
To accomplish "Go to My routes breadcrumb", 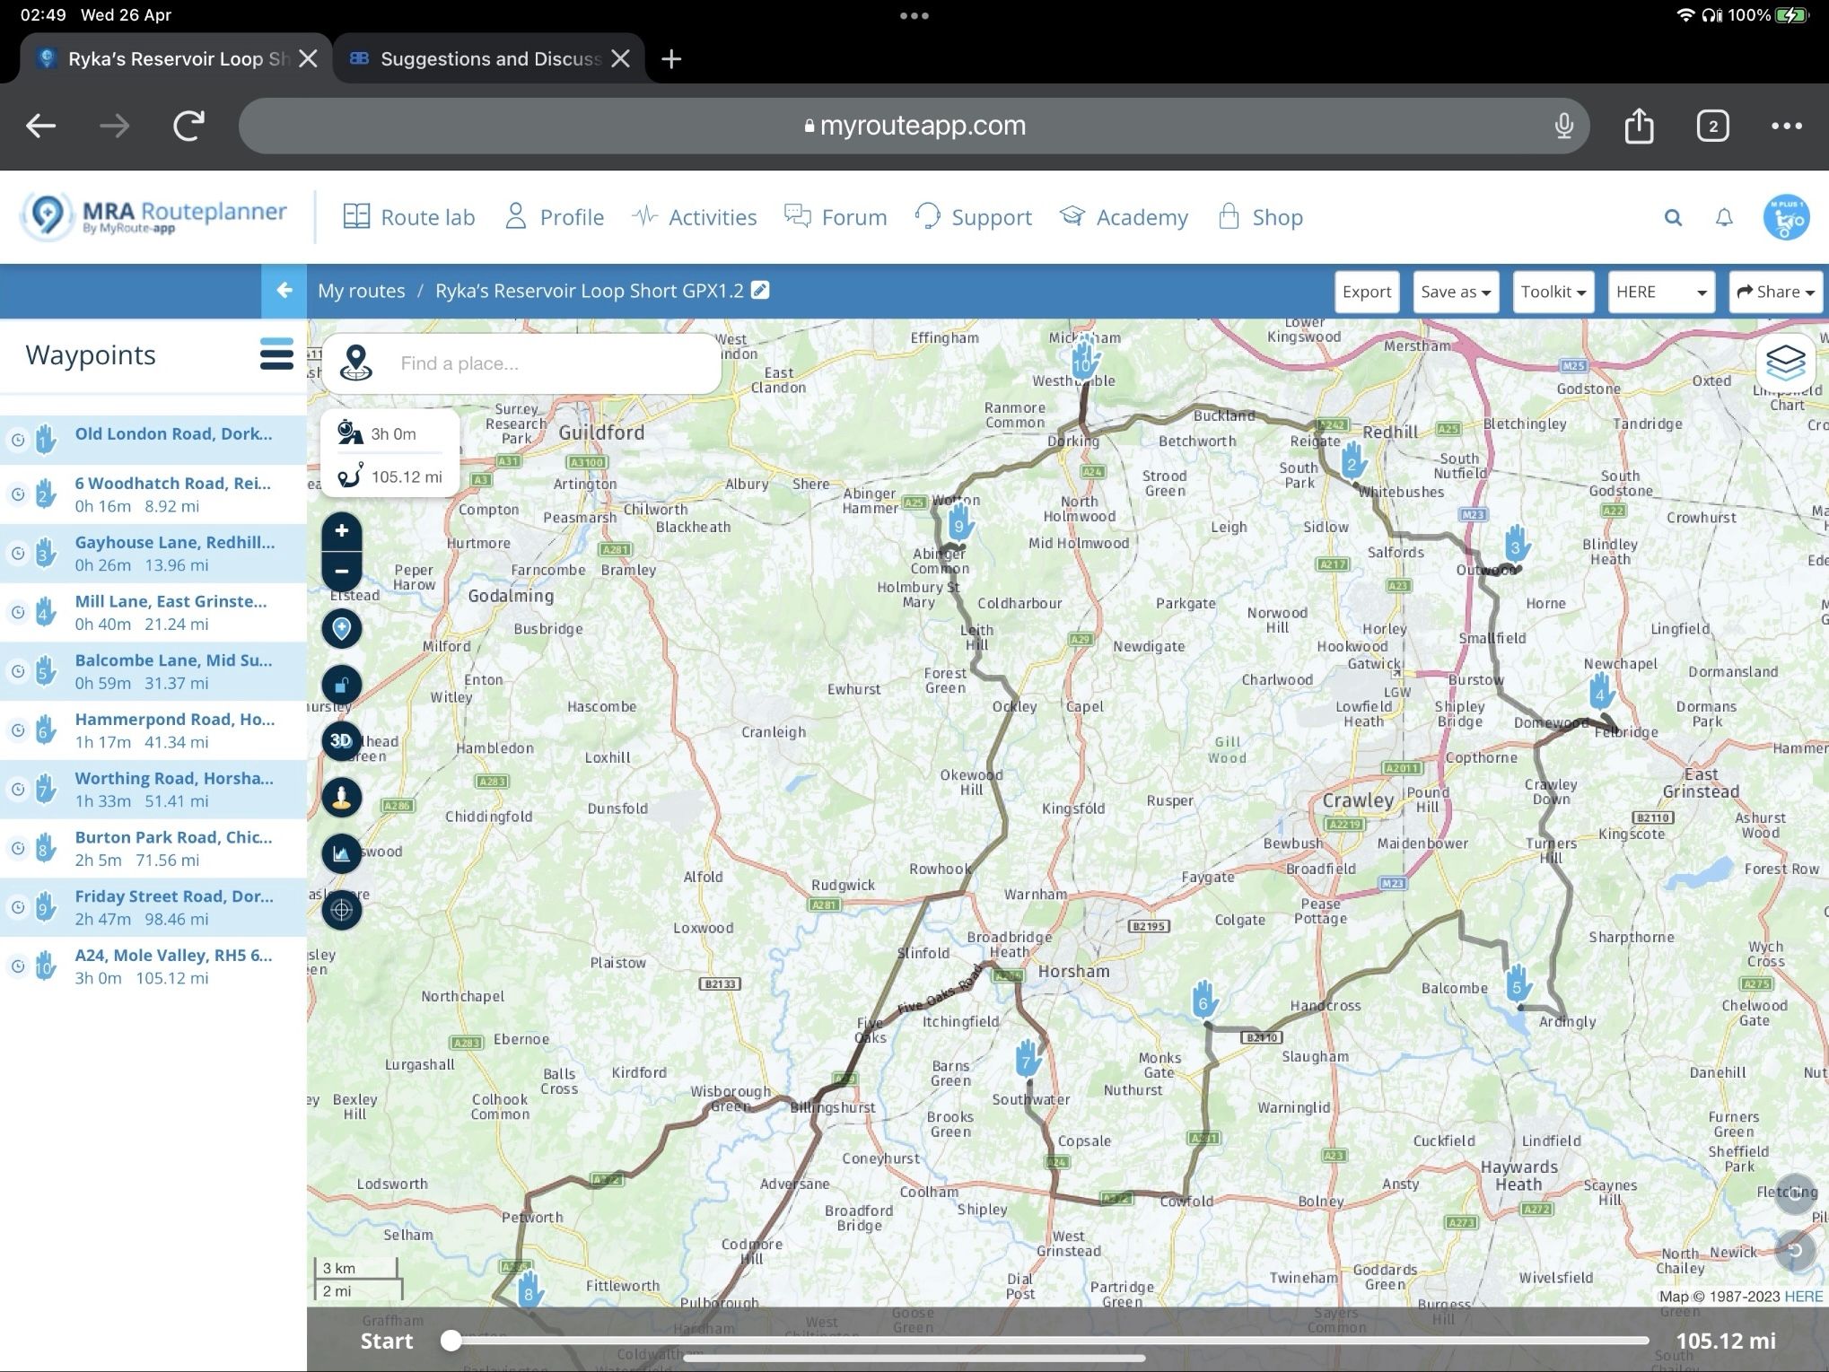I will click(x=361, y=291).
